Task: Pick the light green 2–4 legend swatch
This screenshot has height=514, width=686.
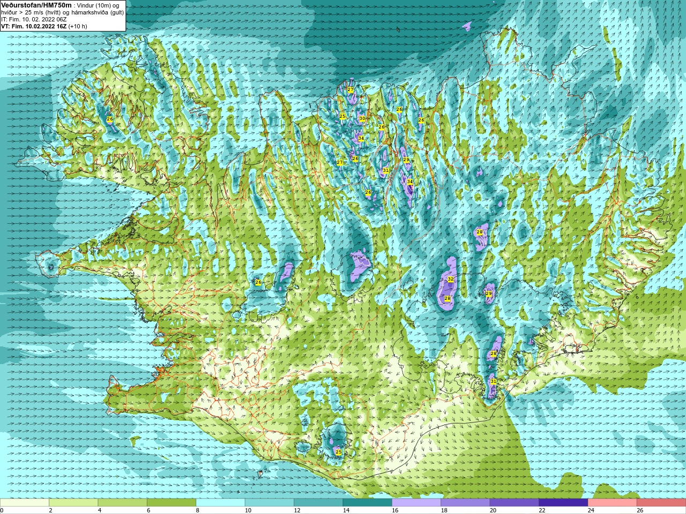Action: [73, 503]
